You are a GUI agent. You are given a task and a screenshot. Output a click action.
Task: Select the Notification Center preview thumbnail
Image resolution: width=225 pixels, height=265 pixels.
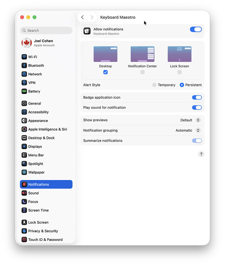click(x=142, y=54)
